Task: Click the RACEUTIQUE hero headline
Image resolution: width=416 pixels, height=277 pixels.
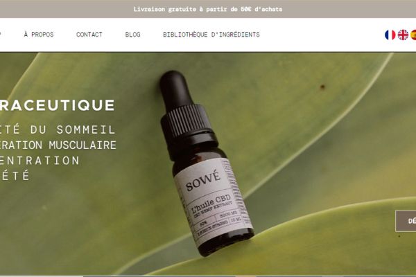Action: tap(58, 105)
